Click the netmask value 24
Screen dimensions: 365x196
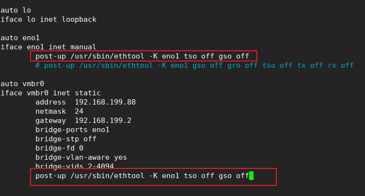(x=79, y=111)
